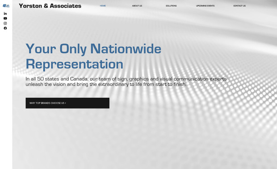View Upcoming Events page
The image size is (277, 169).
205,6
